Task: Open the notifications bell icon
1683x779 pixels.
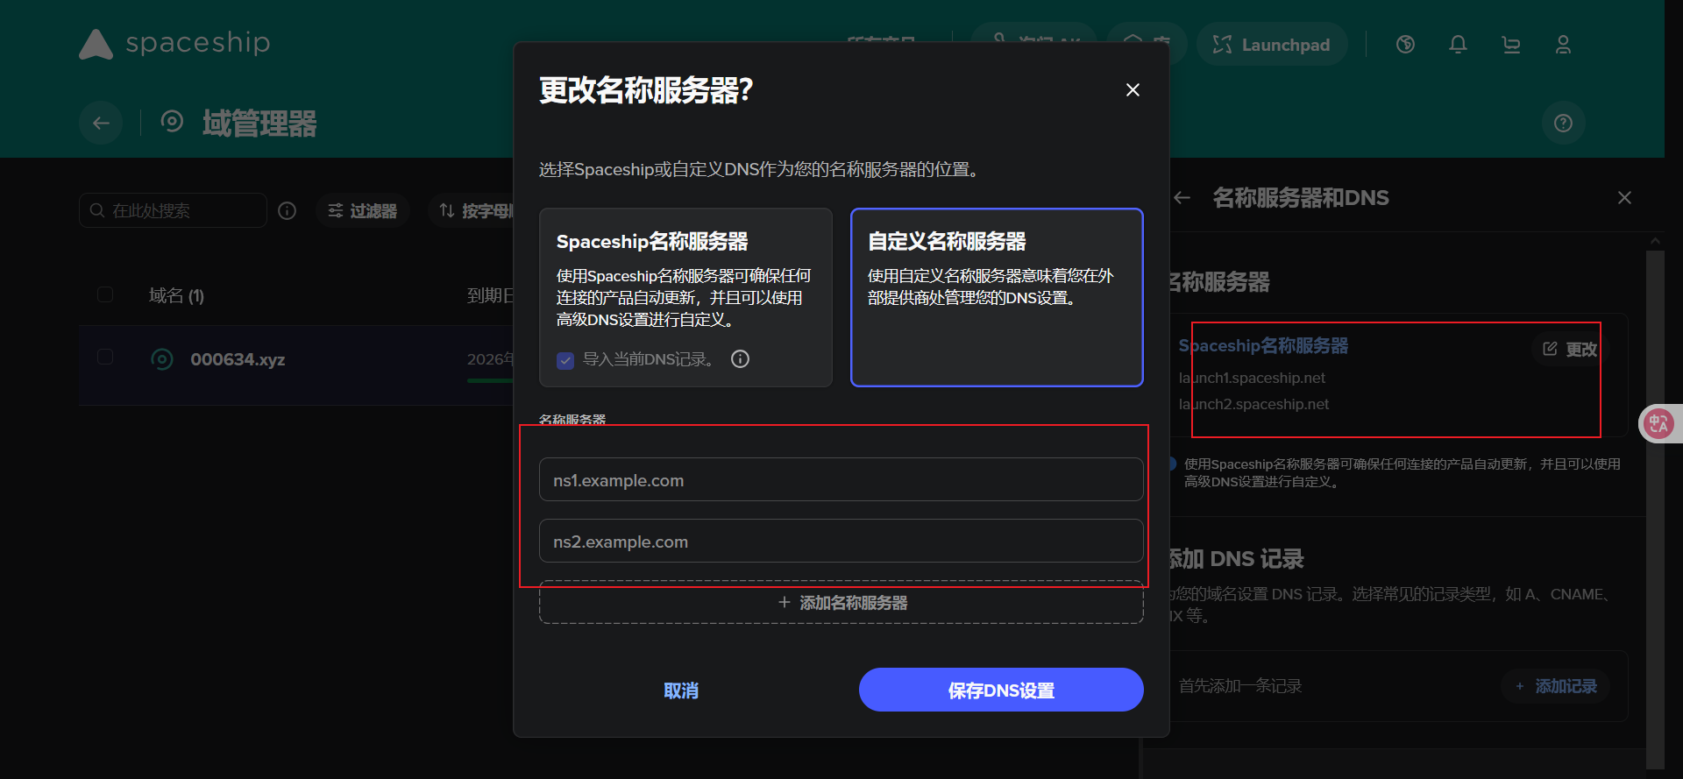Action: tap(1458, 45)
